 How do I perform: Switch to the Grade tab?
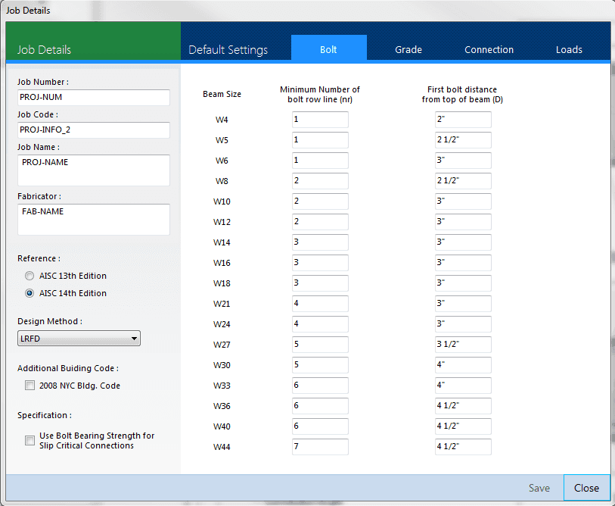coord(408,49)
